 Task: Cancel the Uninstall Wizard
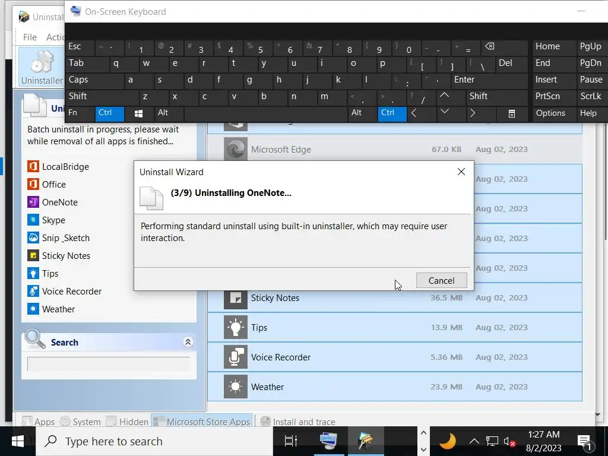pos(441,280)
